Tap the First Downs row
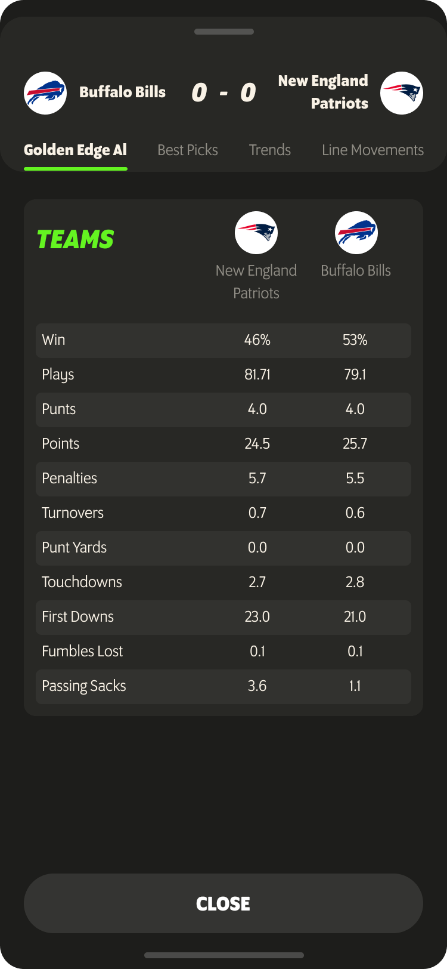 (x=223, y=617)
